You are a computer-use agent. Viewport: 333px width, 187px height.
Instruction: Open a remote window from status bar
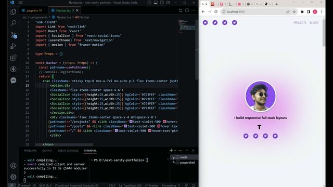[11, 185]
